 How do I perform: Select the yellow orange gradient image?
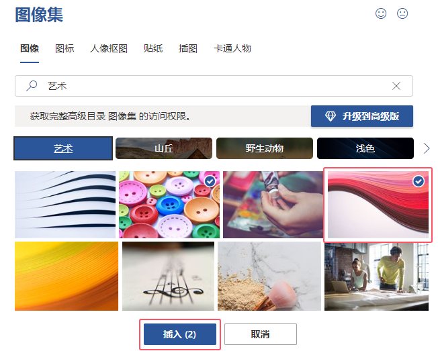click(67, 277)
